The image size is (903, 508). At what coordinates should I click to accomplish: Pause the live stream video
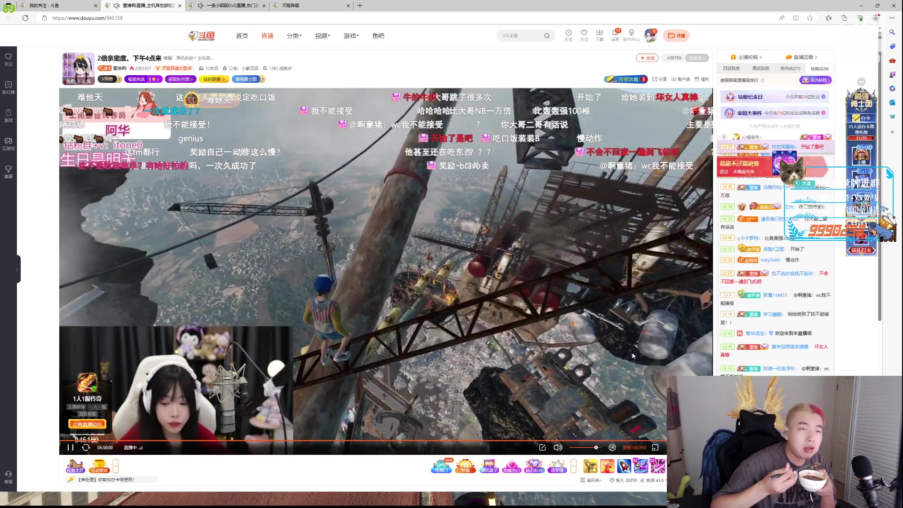71,447
